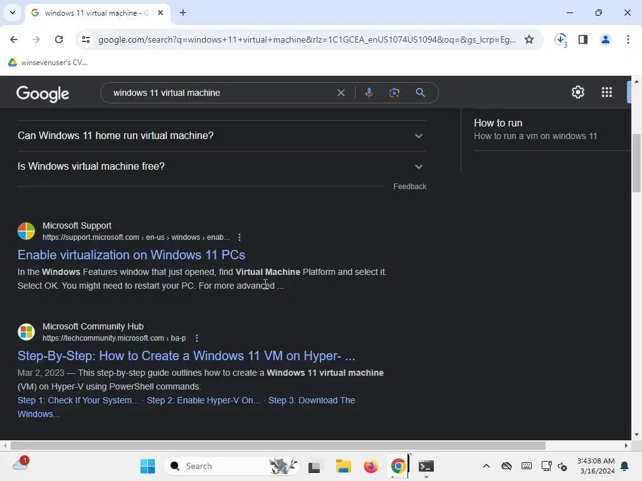Select the windows 11 virtual machine tab
This screenshot has width=642, height=481.
97,13
